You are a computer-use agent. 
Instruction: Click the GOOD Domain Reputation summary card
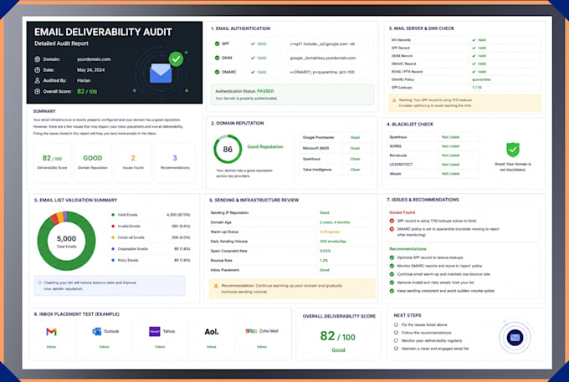[93, 162]
